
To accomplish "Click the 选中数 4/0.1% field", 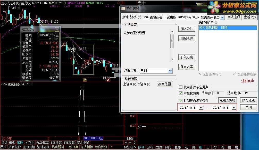I will (248, 93).
